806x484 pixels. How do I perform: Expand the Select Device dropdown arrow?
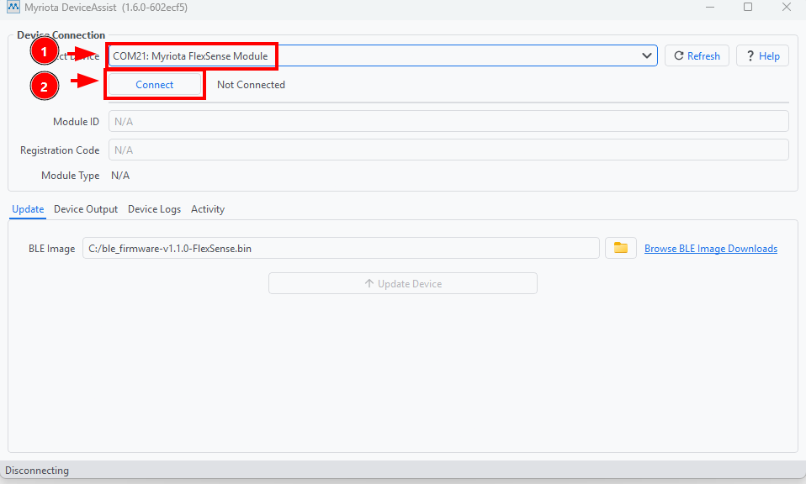[x=647, y=55]
